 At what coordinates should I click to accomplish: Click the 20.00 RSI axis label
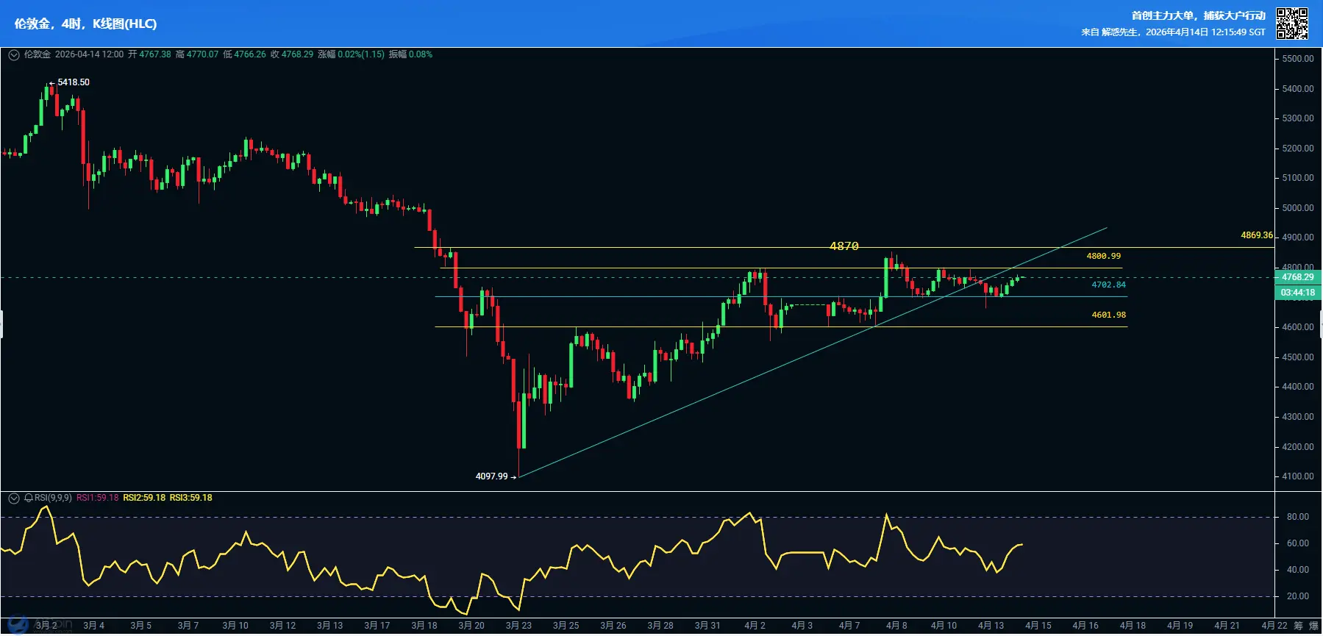1298,596
